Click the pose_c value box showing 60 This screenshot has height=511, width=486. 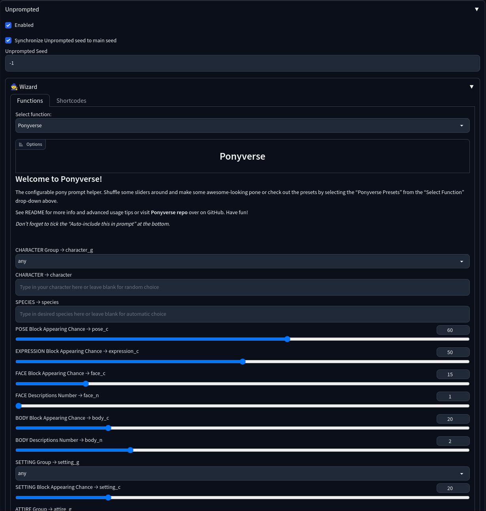(x=453, y=330)
